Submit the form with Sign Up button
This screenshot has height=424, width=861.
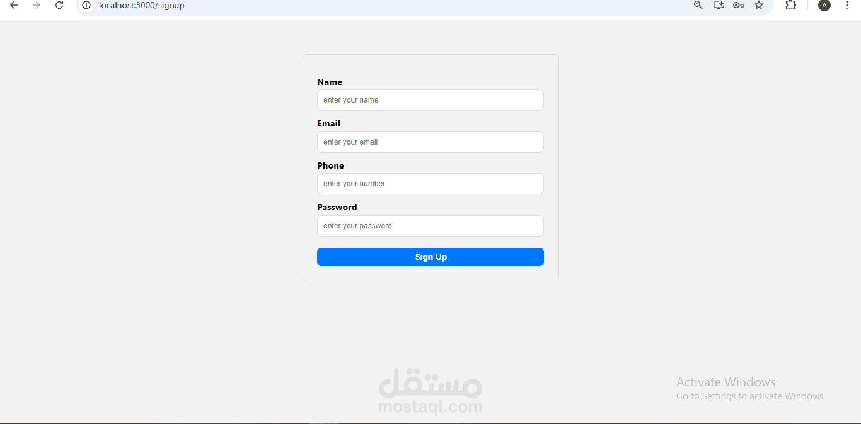[x=430, y=257]
